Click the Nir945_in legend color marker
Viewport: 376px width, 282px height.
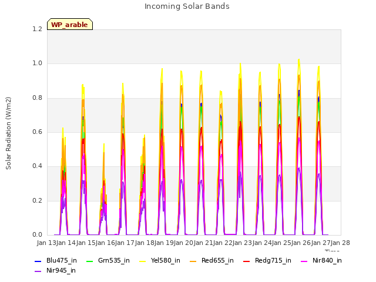[x=38, y=271]
